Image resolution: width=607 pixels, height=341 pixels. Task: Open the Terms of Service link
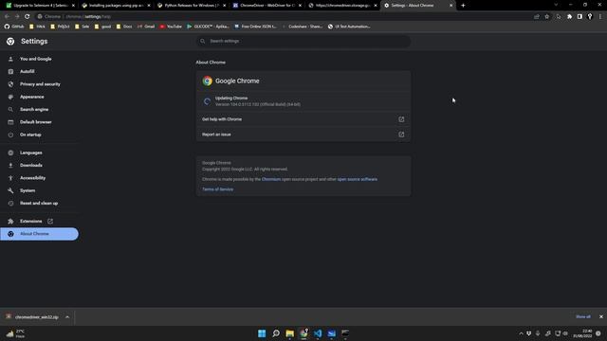[x=217, y=189]
